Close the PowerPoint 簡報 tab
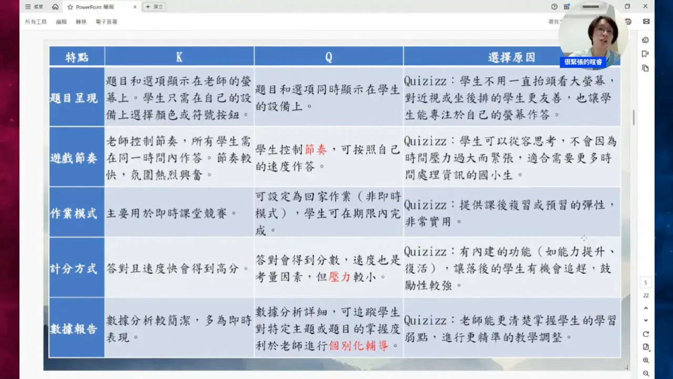 click(x=135, y=7)
